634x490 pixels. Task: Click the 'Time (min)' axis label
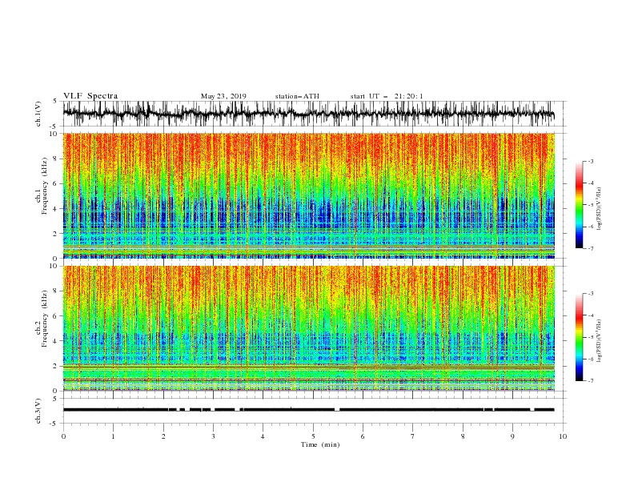click(x=320, y=444)
